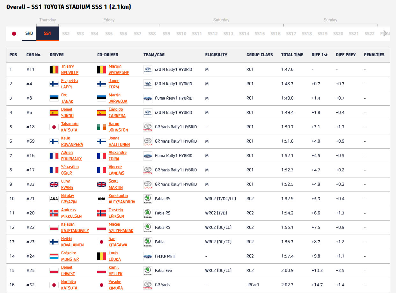
Task: Open Daniel Chwist driver link
Action: click(68, 271)
